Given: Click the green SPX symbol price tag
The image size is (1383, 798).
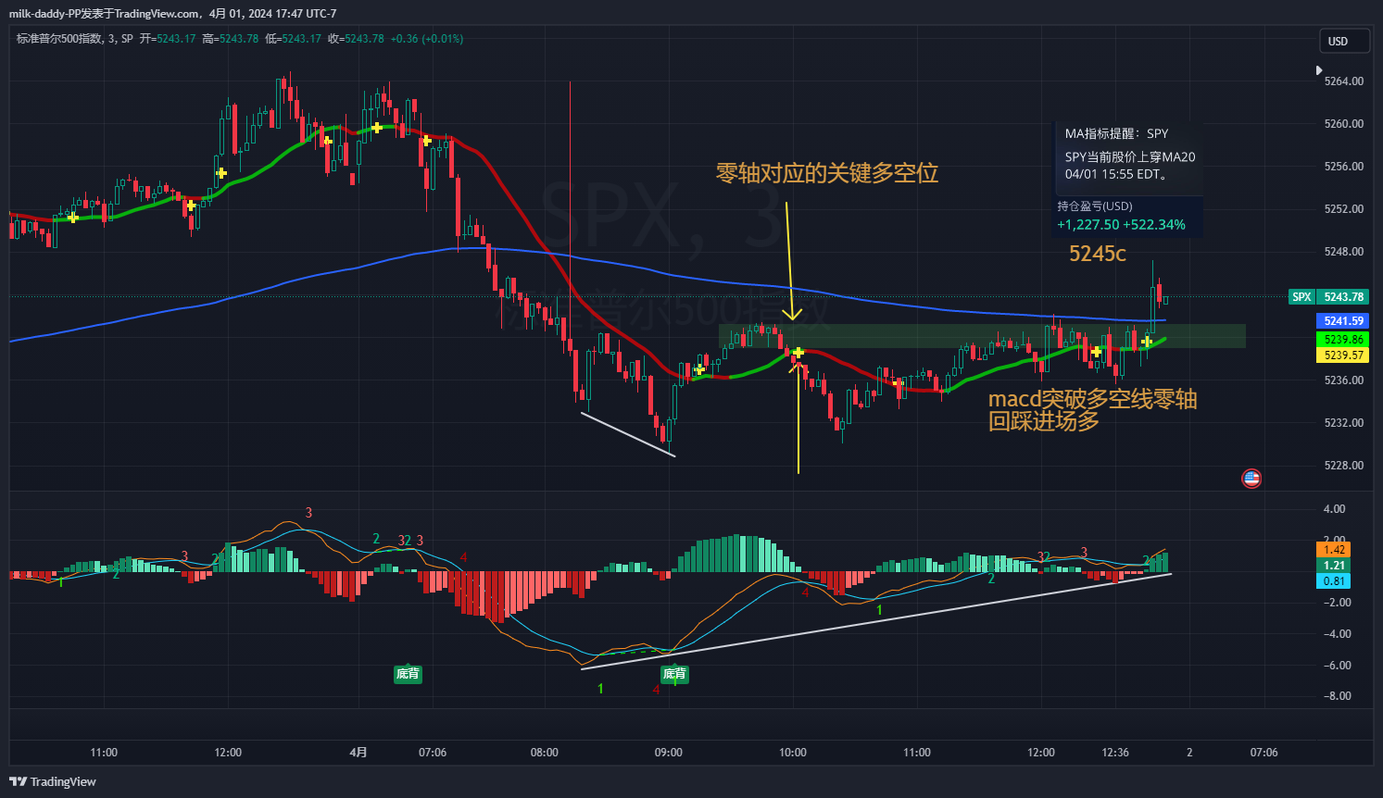Looking at the screenshot, I should click(x=1301, y=297).
